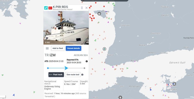Click the blue ship marker south of Edremit Gulf
The width and height of the screenshot is (194, 99).
(x=151, y=89)
